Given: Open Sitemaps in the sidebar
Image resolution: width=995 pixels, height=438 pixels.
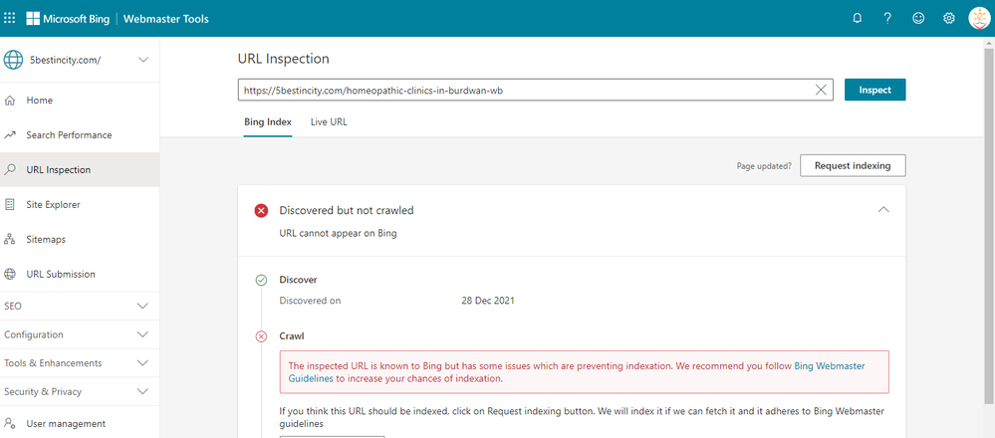Looking at the screenshot, I should click(x=80, y=240).
